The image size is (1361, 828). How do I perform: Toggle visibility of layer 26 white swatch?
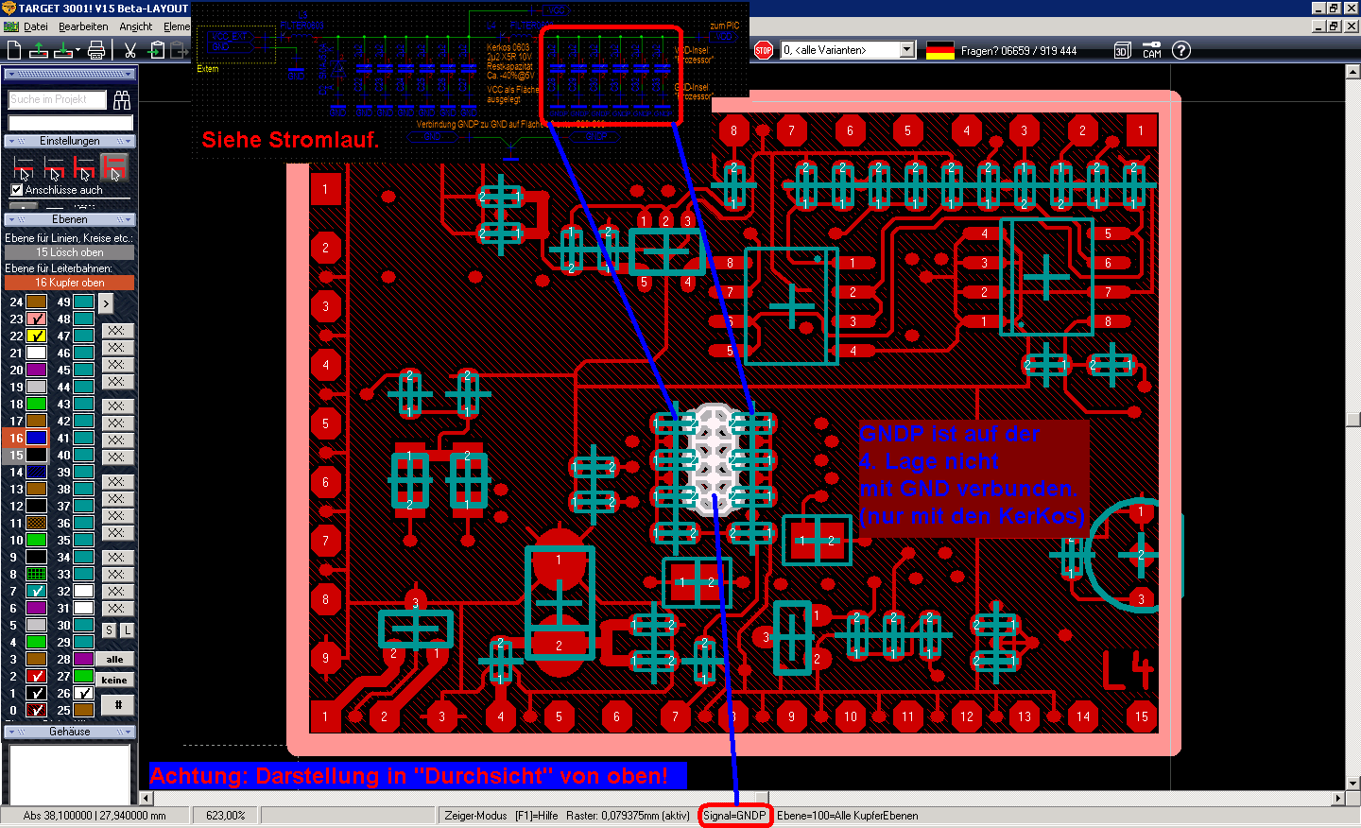click(84, 694)
